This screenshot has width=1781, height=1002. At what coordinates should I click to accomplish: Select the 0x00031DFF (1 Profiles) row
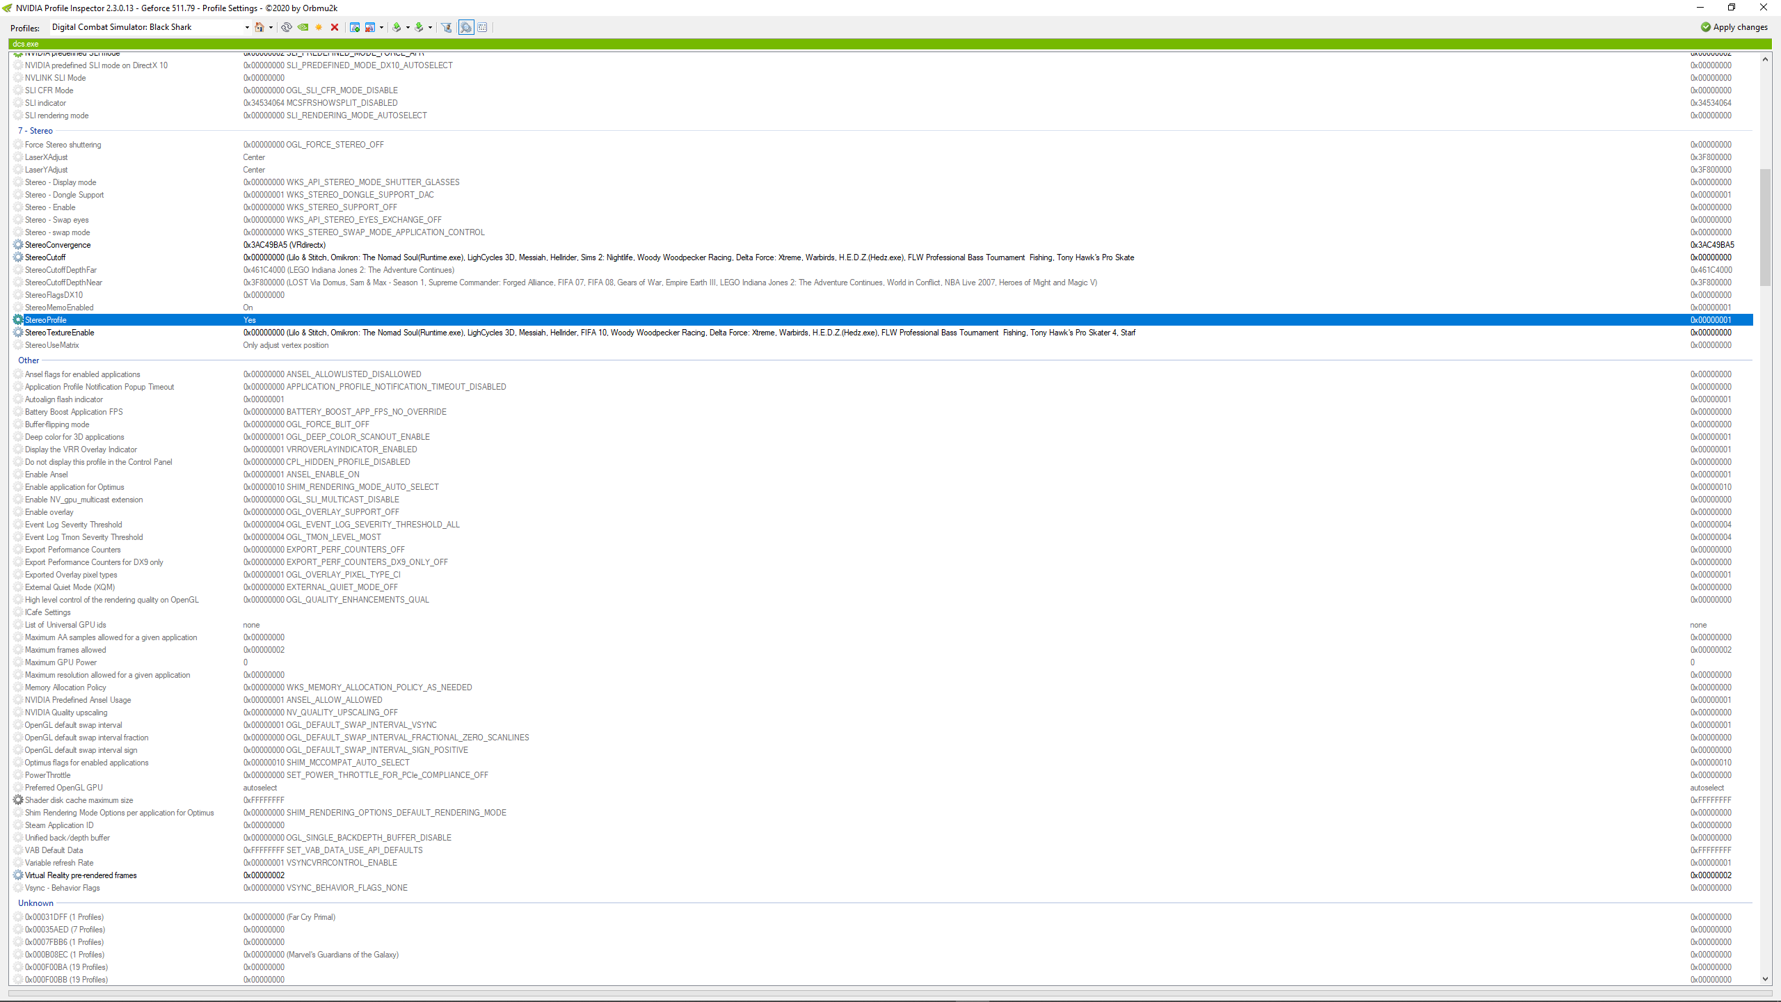click(x=882, y=917)
